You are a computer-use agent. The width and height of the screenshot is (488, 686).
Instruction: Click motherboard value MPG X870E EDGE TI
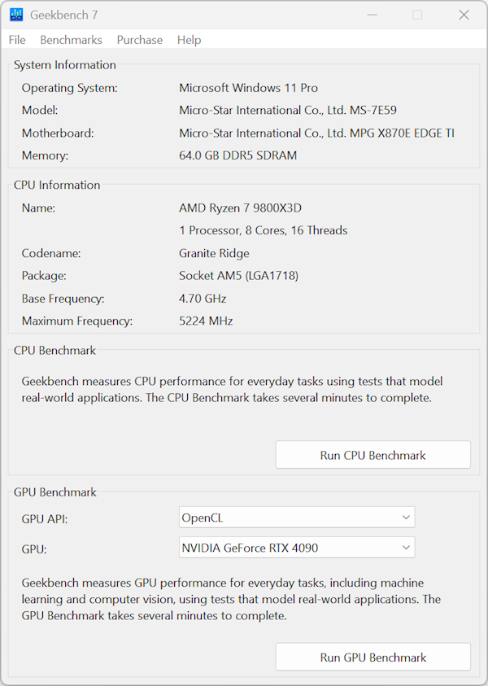point(316,133)
